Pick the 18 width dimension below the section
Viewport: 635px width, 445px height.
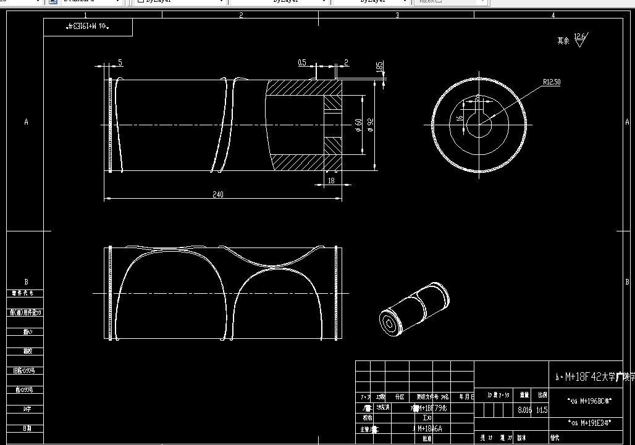pos(331,181)
